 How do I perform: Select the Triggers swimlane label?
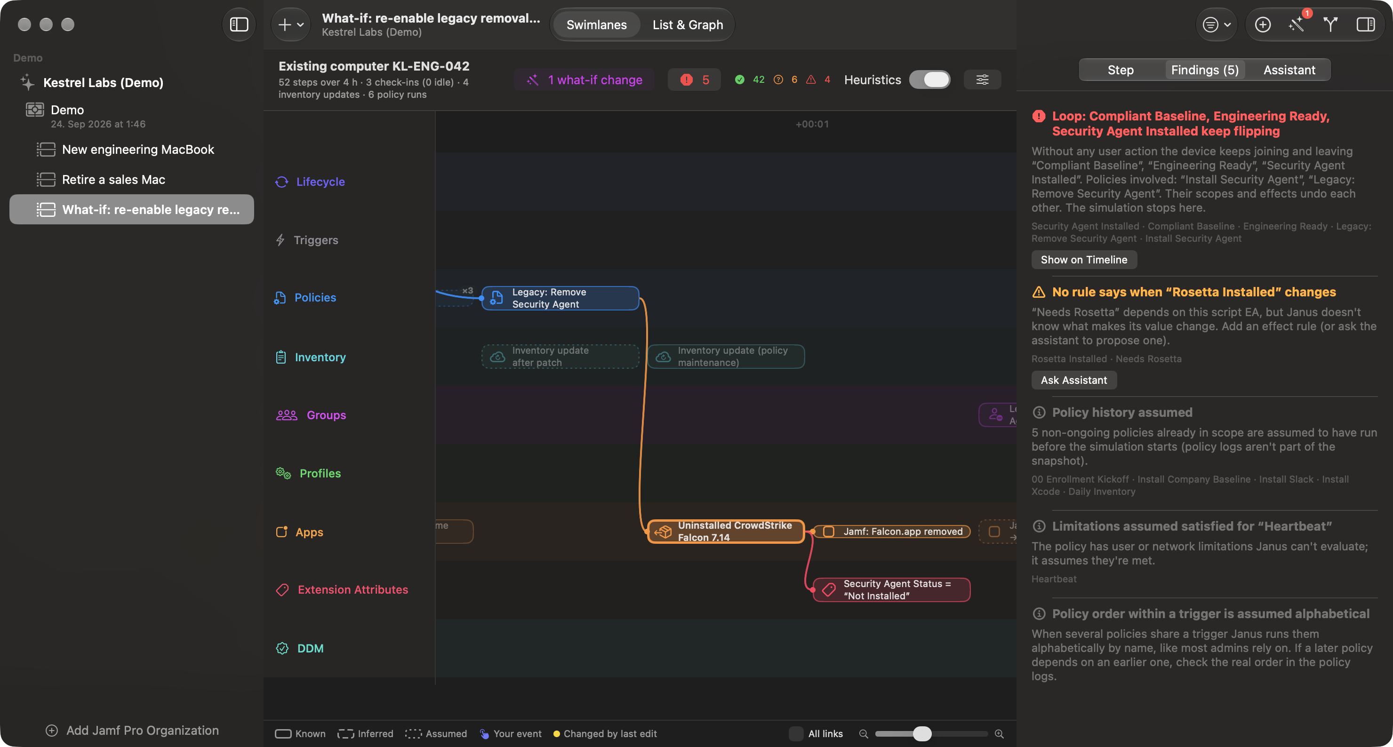tap(307, 240)
